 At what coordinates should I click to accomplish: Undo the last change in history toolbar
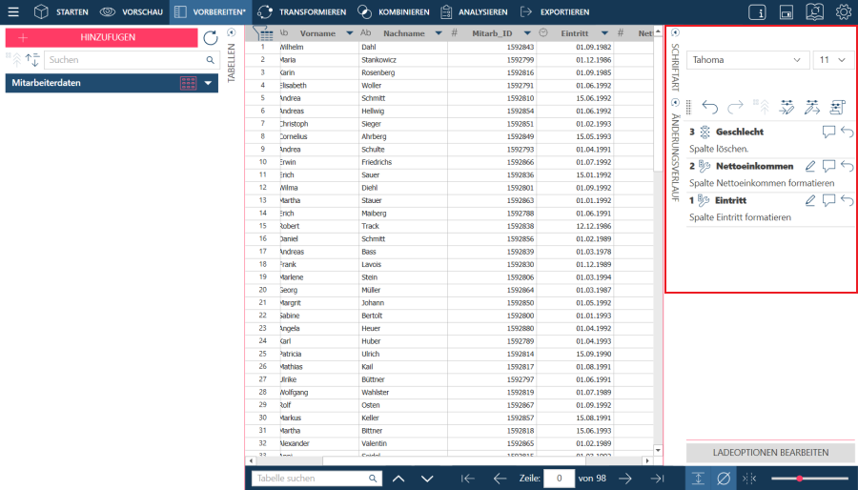click(709, 107)
